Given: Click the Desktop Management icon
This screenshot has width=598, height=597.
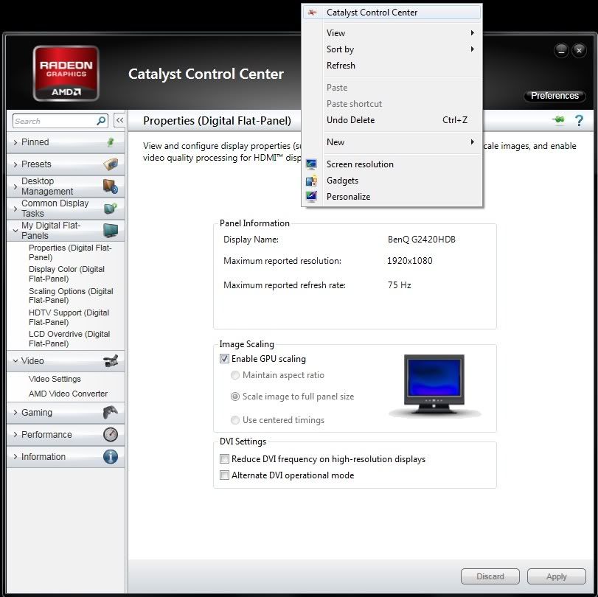Looking at the screenshot, I should [111, 186].
